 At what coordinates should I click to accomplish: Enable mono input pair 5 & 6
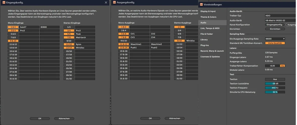pyautogui.click(x=13, y=34)
